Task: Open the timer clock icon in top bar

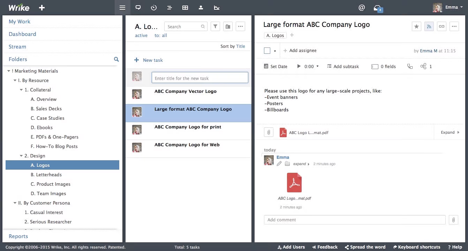Action: pyautogui.click(x=154, y=7)
